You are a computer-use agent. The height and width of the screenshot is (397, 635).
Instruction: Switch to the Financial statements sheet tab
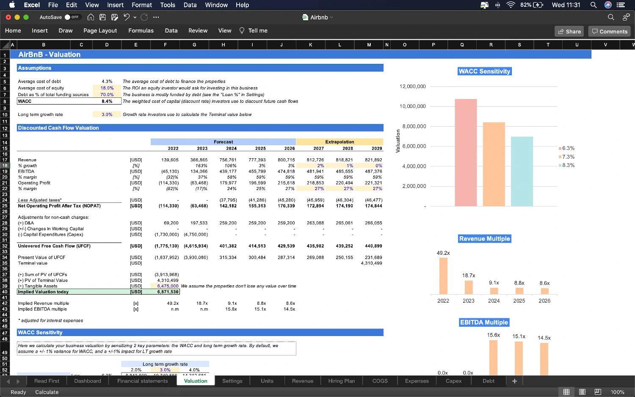[x=143, y=381]
